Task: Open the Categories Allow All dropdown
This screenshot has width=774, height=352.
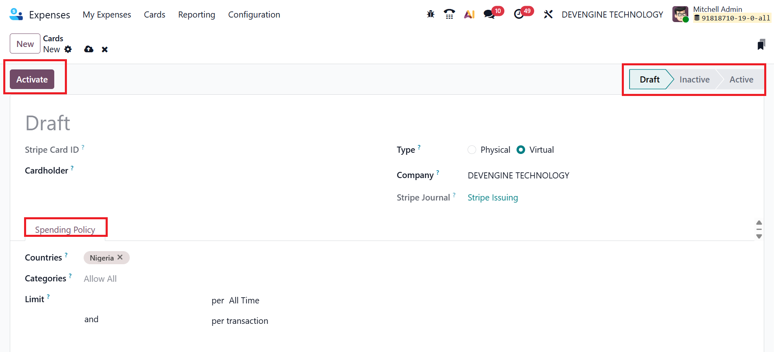Action: click(x=100, y=279)
